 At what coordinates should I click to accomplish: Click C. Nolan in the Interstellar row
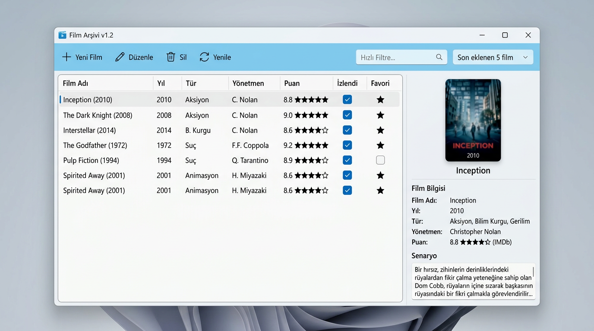245,130
